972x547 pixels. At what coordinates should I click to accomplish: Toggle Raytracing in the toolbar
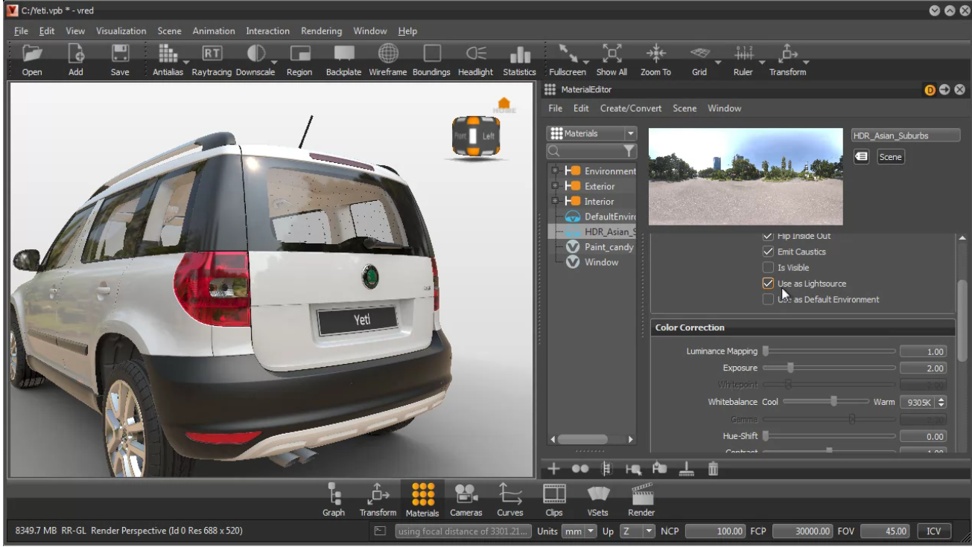click(212, 54)
